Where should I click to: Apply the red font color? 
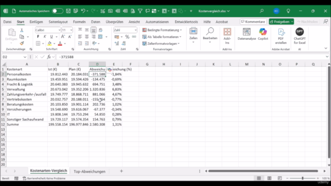click(60, 43)
